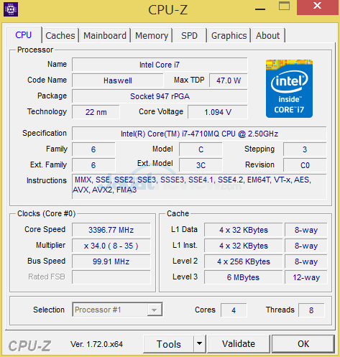Select the CPU tab
The image size is (340, 357).
[x=24, y=35]
